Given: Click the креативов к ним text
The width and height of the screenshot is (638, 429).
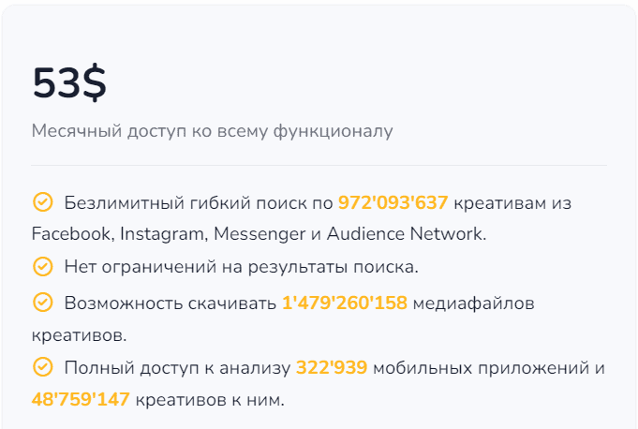Looking at the screenshot, I should coord(210,400).
